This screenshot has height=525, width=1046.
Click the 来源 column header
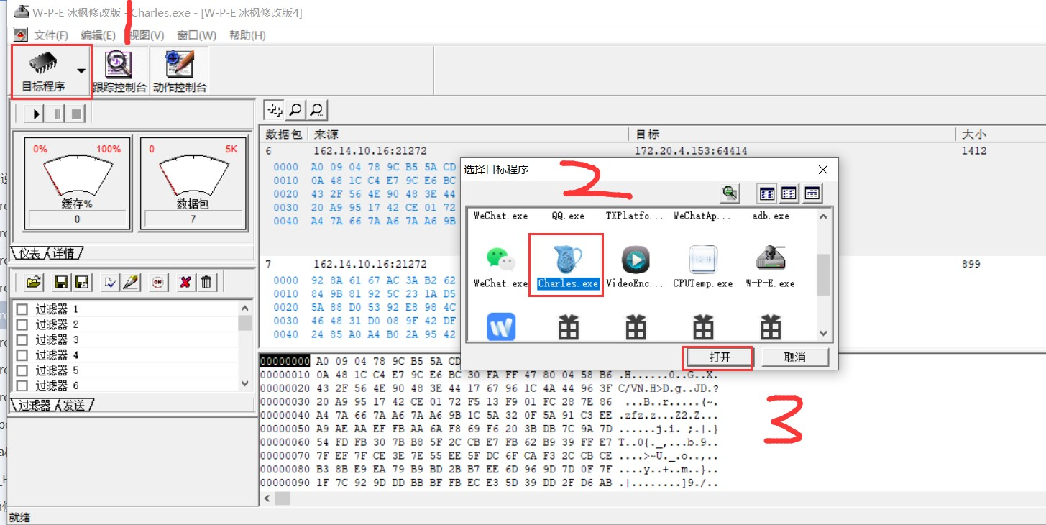[x=469, y=134]
